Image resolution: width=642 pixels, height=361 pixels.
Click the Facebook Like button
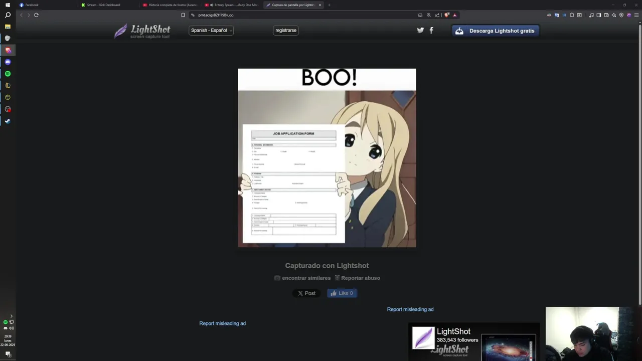tap(342, 293)
